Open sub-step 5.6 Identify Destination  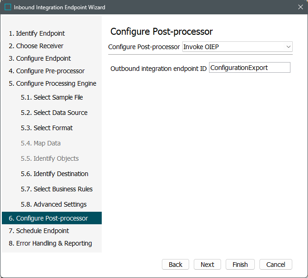pos(55,174)
